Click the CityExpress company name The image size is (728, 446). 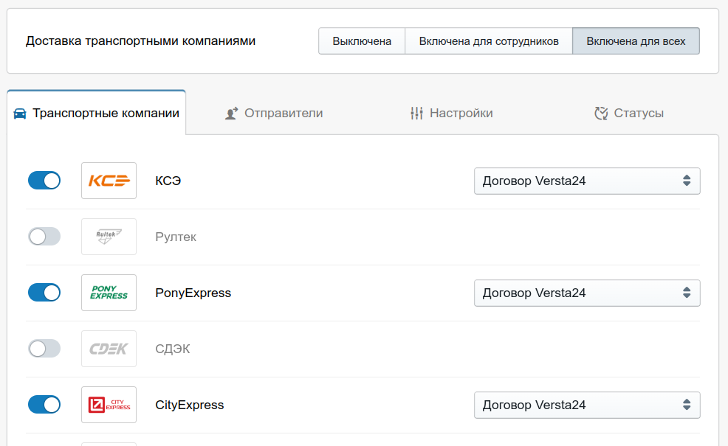pyautogui.click(x=190, y=405)
